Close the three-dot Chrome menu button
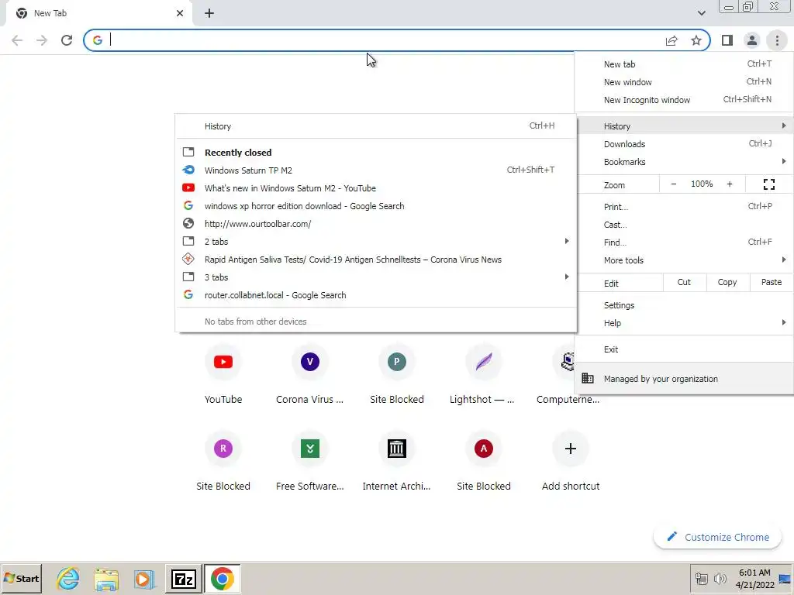The height and width of the screenshot is (595, 794). coord(777,40)
